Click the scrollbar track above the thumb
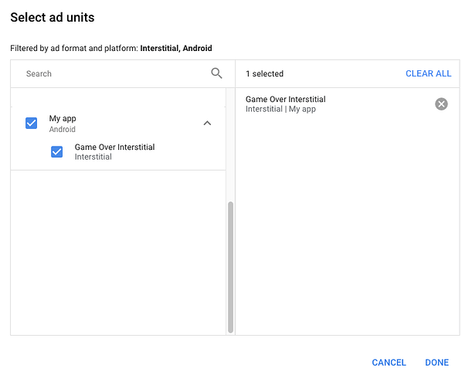The width and height of the screenshot is (472, 386). pyautogui.click(x=230, y=144)
